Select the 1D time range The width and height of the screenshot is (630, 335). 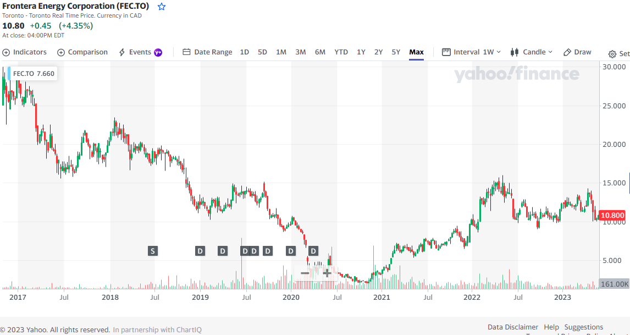pyautogui.click(x=244, y=52)
